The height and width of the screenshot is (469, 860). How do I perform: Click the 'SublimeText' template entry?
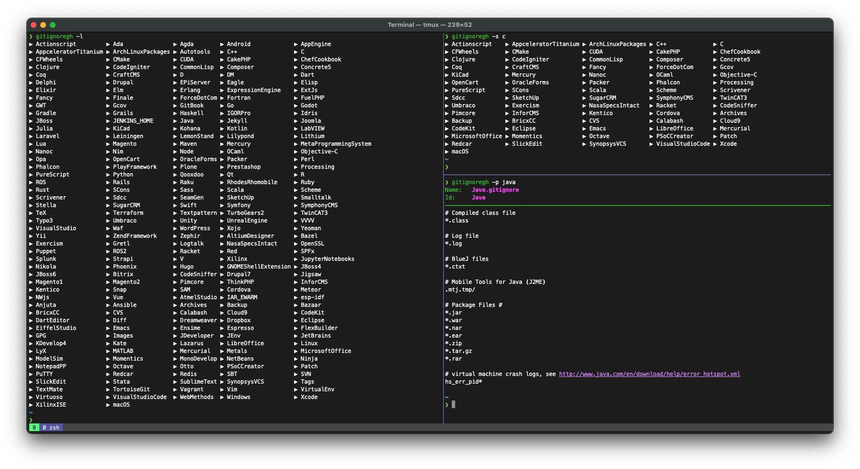coord(198,382)
